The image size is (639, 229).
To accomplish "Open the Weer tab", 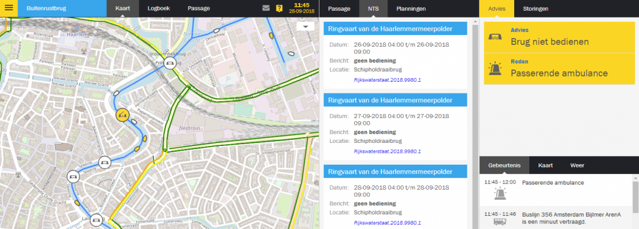I will click(x=577, y=165).
